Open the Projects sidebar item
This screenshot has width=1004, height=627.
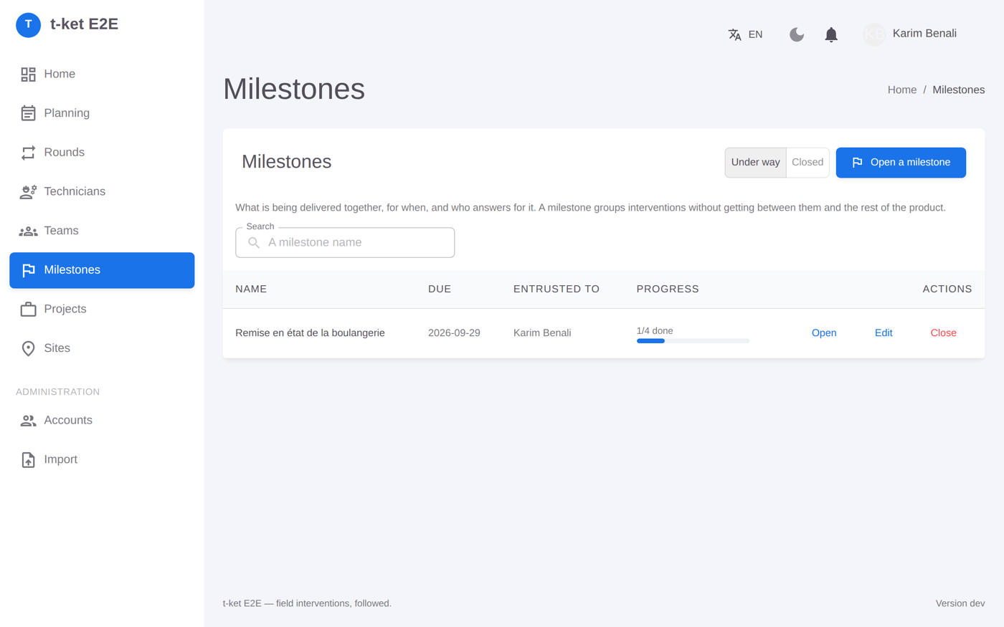tap(102, 309)
